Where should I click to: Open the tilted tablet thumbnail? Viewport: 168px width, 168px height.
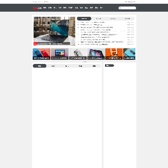point(96,54)
